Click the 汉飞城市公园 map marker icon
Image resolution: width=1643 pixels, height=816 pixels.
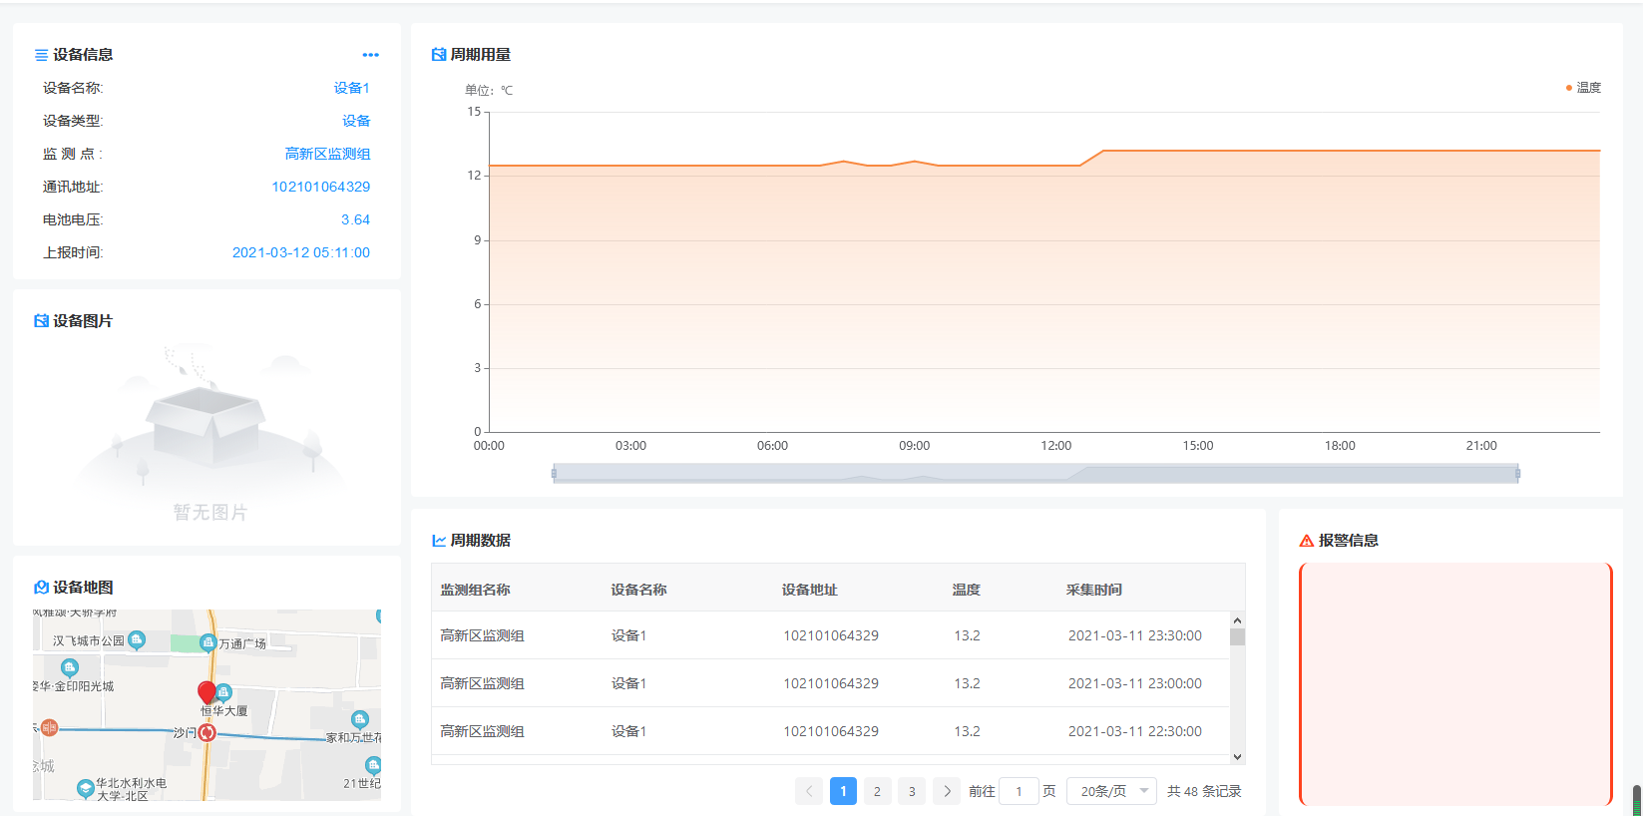137,639
